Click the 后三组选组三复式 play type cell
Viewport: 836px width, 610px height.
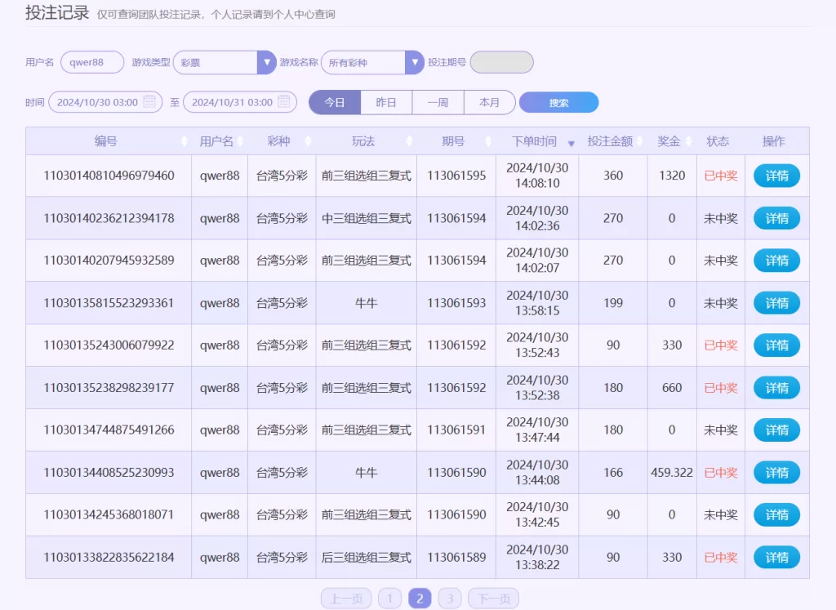(x=367, y=557)
